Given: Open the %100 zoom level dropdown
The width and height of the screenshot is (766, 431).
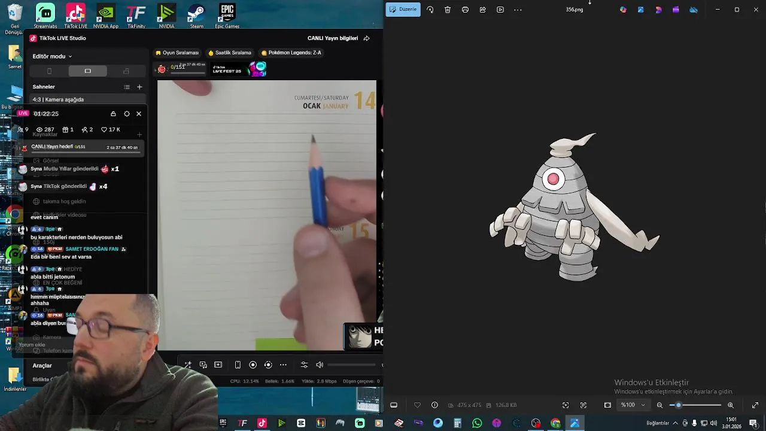Looking at the screenshot, I should [633, 405].
